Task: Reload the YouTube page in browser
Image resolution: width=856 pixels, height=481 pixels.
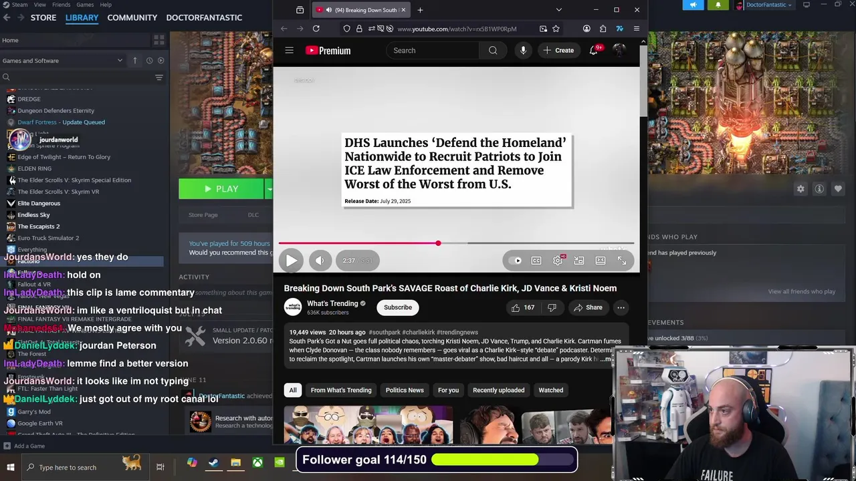Action: pyautogui.click(x=316, y=29)
